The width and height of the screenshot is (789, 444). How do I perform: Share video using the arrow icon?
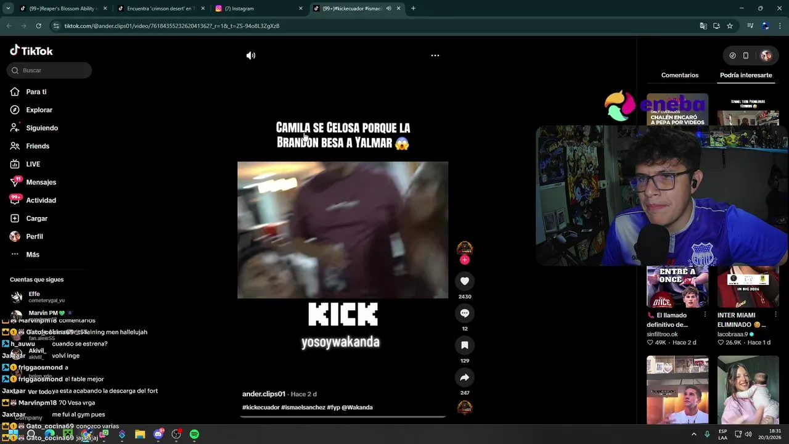coord(465,377)
